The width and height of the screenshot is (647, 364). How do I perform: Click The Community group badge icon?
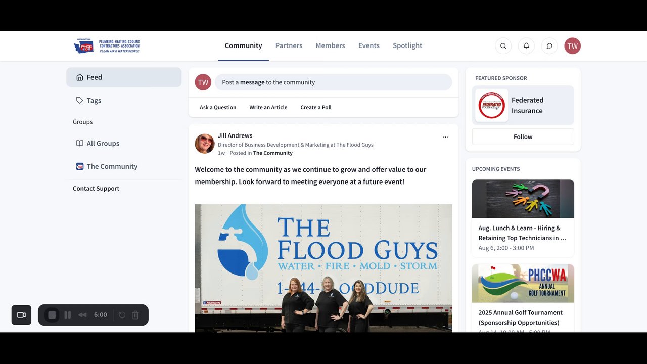coord(80,166)
